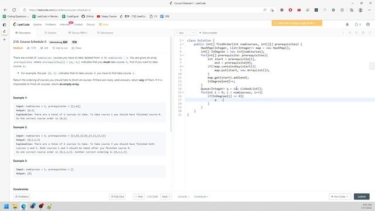Open the Problems menu item
The image size is (375, 211).
click(51, 25)
